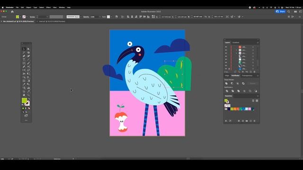Open the Variable Width Profile dropdown
The image size is (303, 170).
(x=56, y=17)
